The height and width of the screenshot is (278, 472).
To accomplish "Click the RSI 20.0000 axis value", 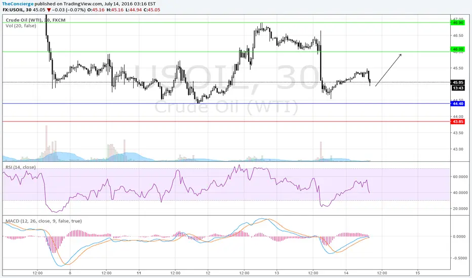I will [460, 209].
